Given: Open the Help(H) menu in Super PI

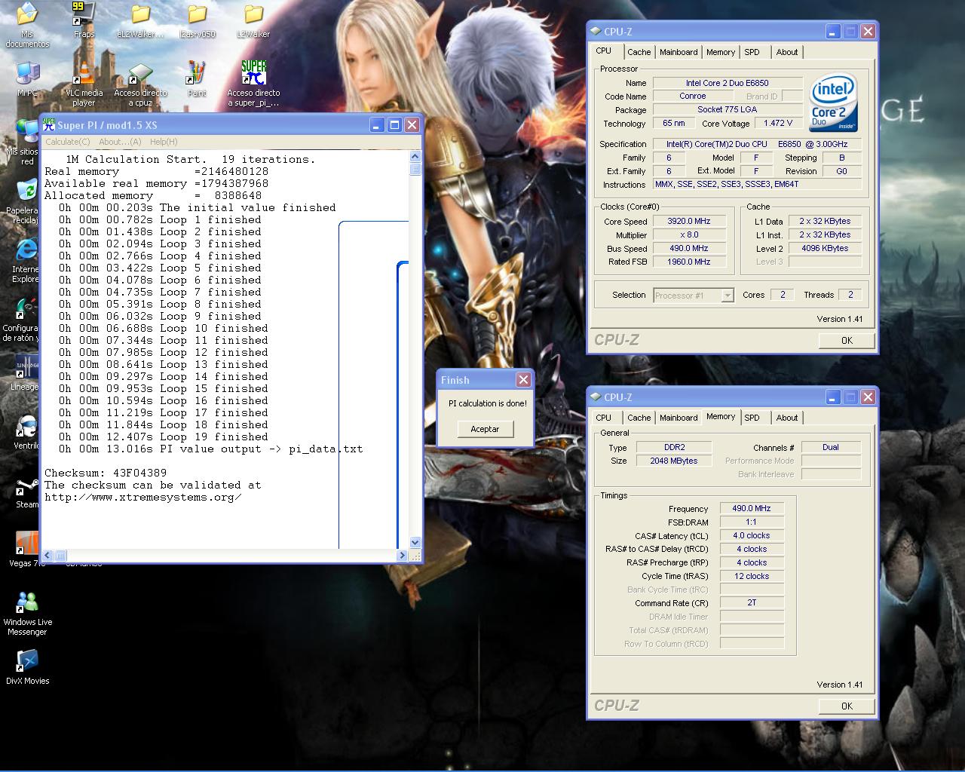Looking at the screenshot, I should click(163, 142).
